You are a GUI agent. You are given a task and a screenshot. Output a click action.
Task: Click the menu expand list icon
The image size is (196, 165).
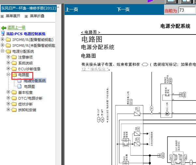[x=2, y=16]
